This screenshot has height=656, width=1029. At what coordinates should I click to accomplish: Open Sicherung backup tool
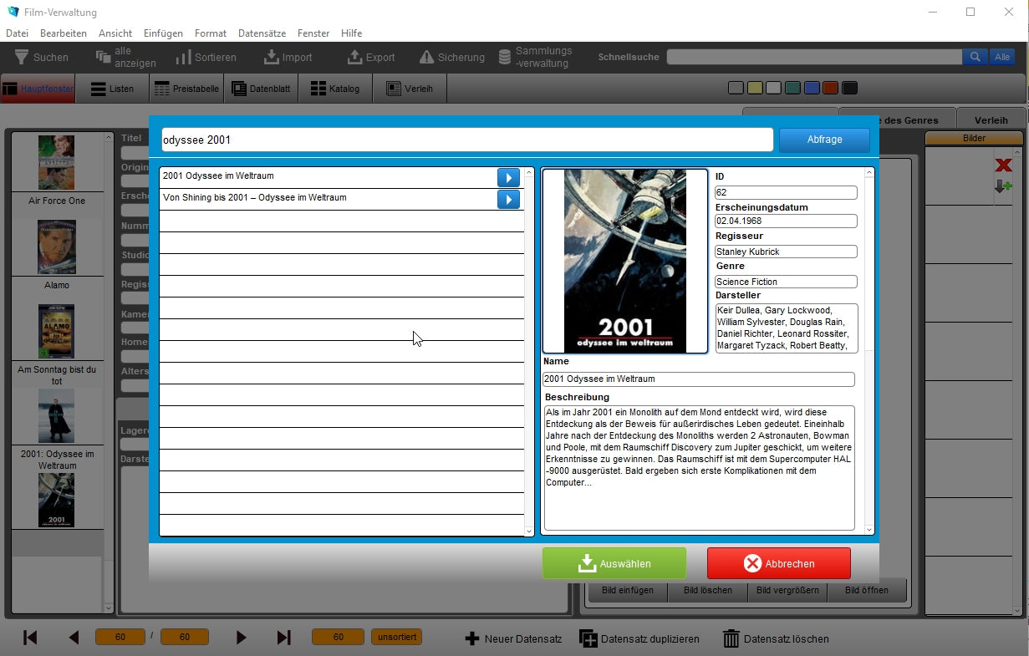tap(426, 57)
